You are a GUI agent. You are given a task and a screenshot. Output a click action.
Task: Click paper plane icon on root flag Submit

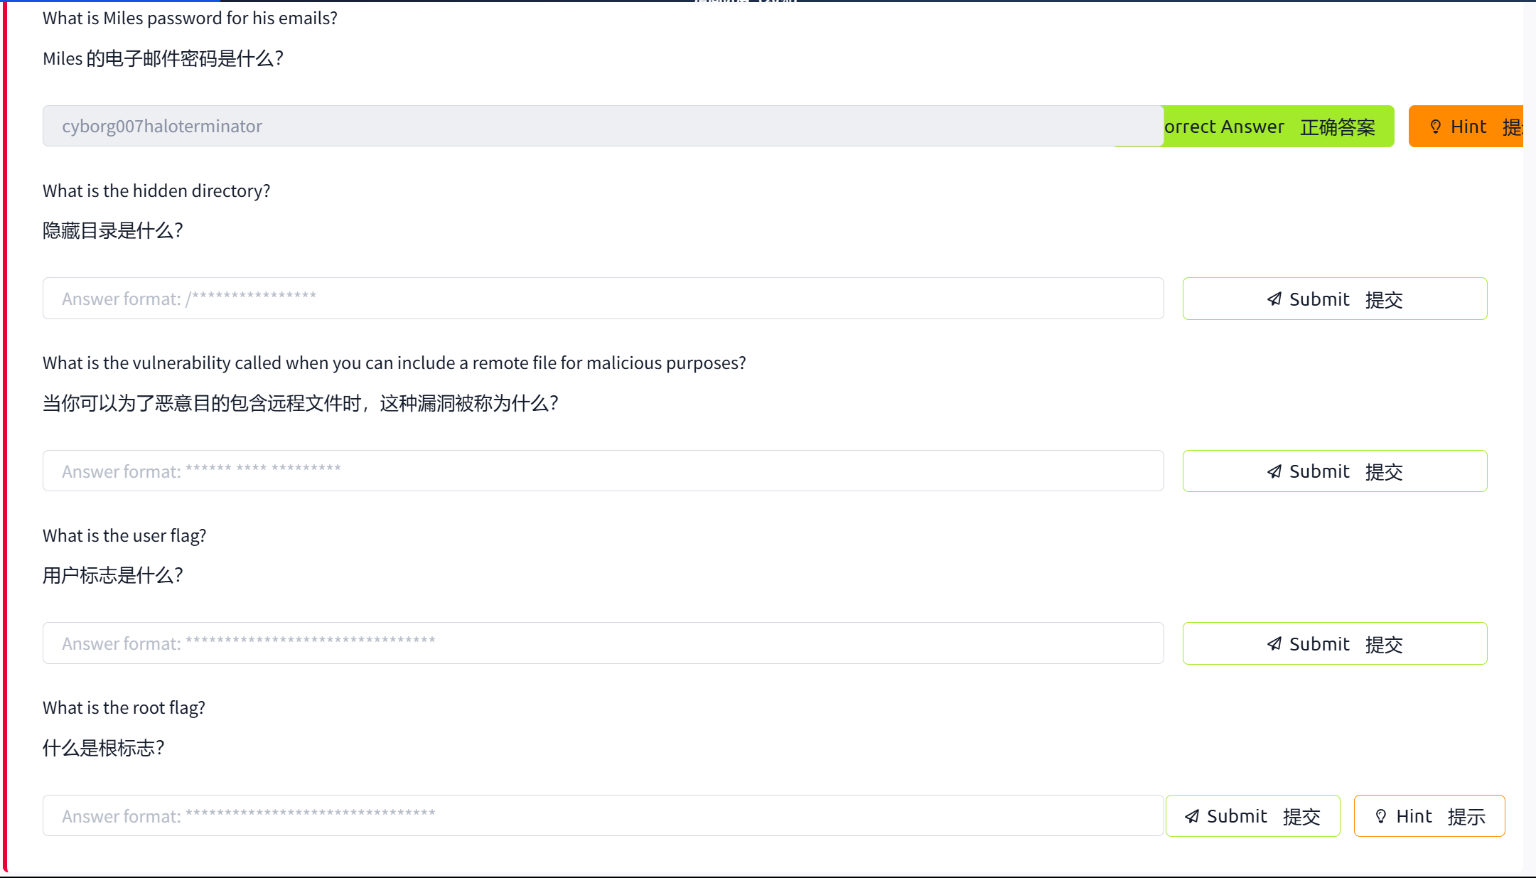coord(1191,816)
